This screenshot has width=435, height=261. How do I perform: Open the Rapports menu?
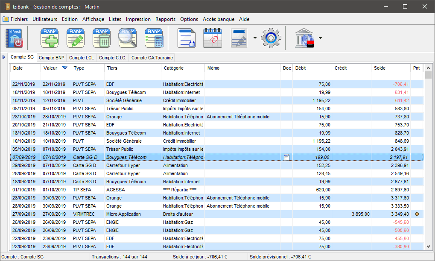coord(165,19)
